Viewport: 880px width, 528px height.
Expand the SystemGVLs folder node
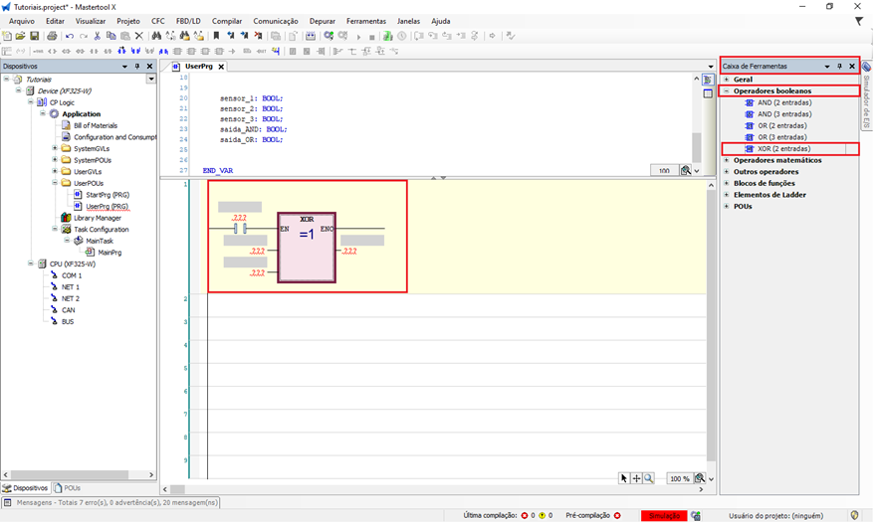pos(54,148)
